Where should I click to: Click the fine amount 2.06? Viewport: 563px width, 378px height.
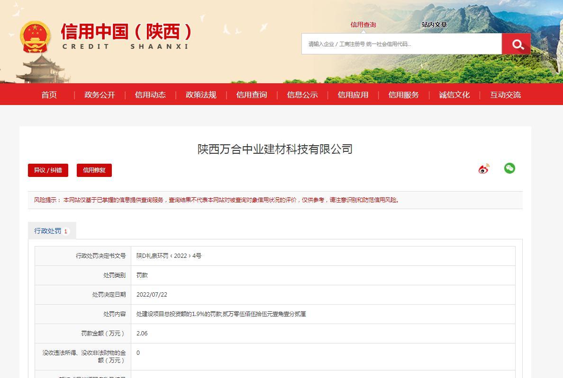point(142,333)
